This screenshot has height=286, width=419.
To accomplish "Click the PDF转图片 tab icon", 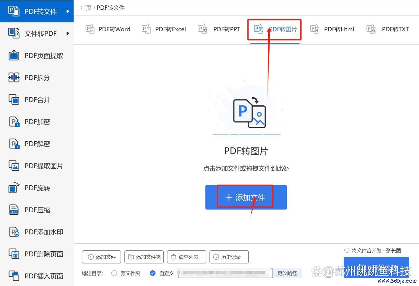I will pos(258,29).
